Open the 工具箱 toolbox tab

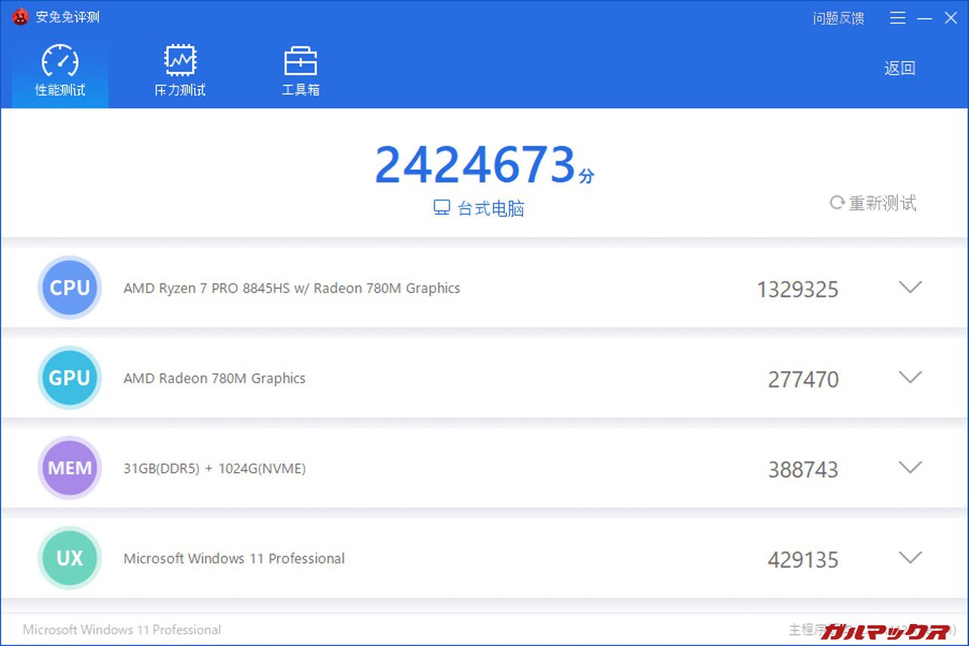[301, 71]
